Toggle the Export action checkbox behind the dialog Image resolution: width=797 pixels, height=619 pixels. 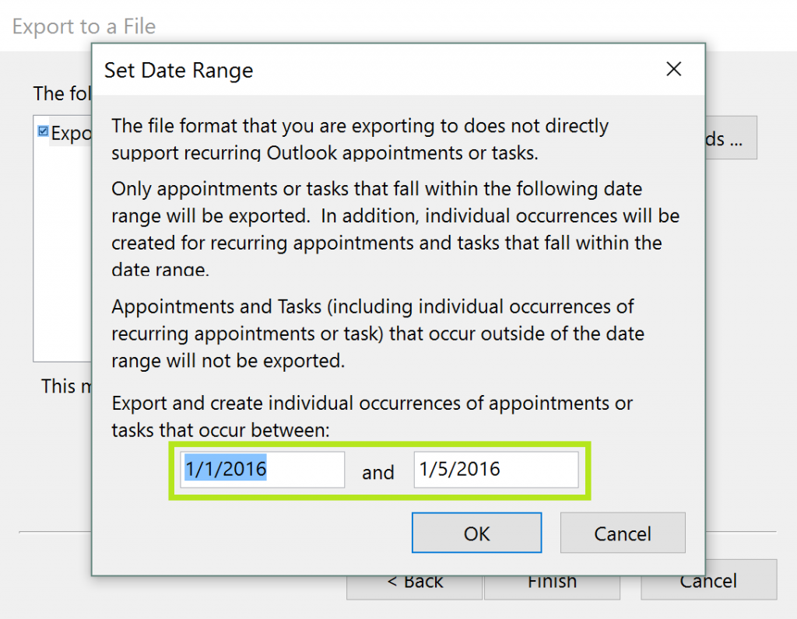[43, 131]
